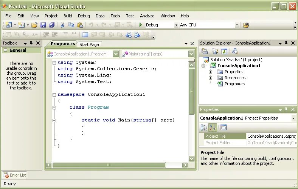Open the Analyze menu
298x189 pixels.
click(147, 16)
